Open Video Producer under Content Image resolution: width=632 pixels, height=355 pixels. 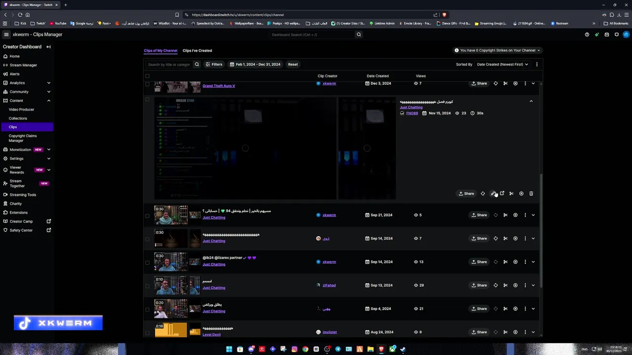(x=21, y=109)
